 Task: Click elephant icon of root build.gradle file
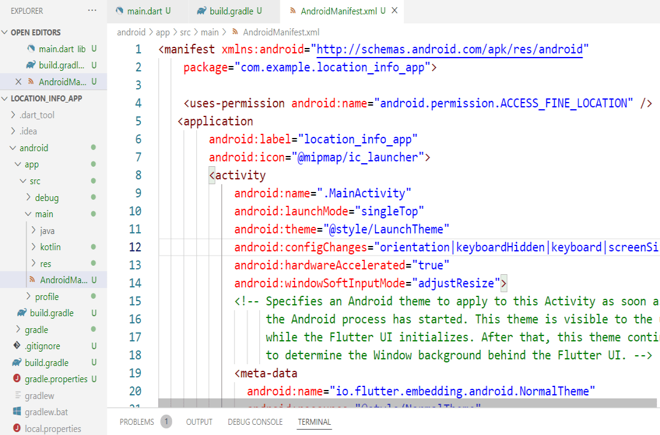[x=17, y=362]
